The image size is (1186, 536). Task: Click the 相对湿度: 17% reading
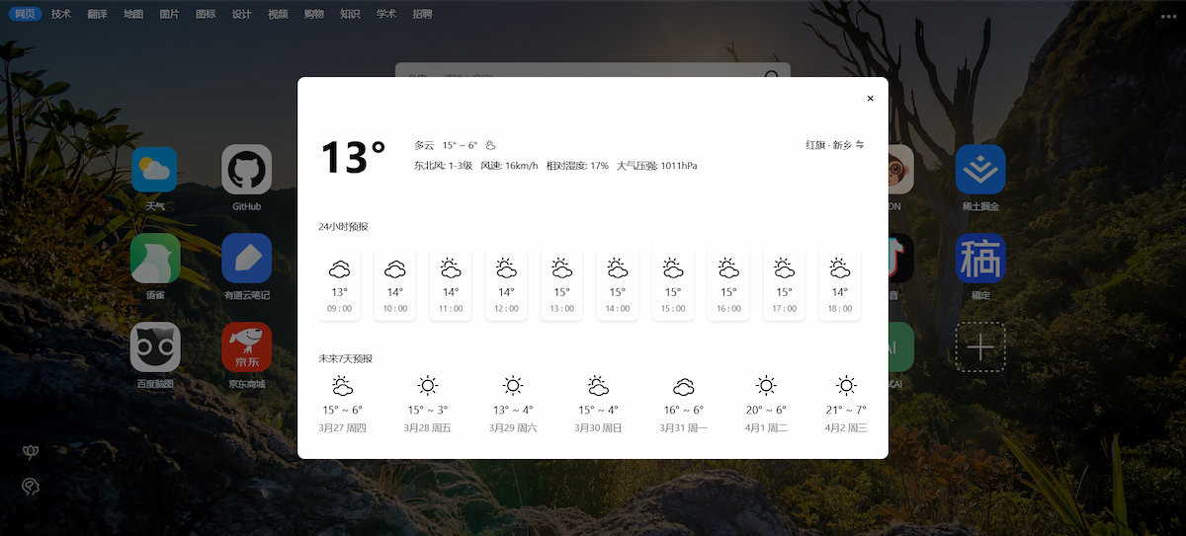coord(577,166)
